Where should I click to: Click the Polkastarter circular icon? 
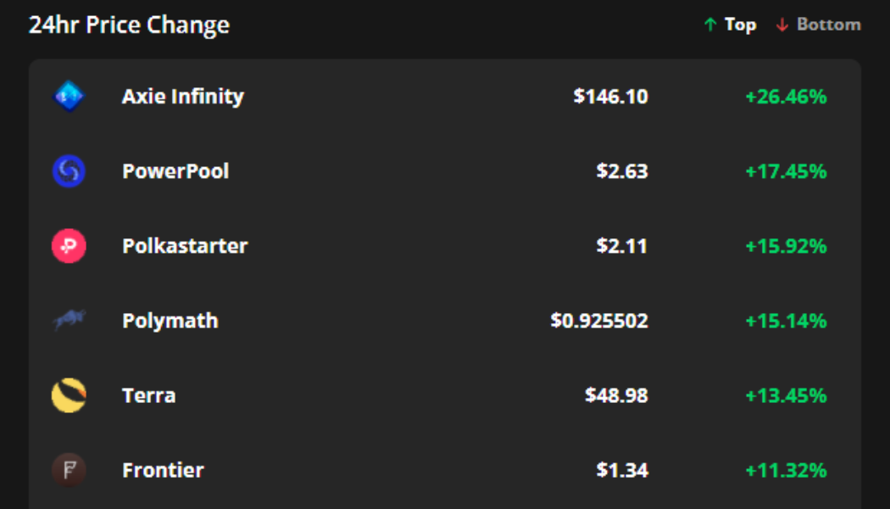[69, 245]
